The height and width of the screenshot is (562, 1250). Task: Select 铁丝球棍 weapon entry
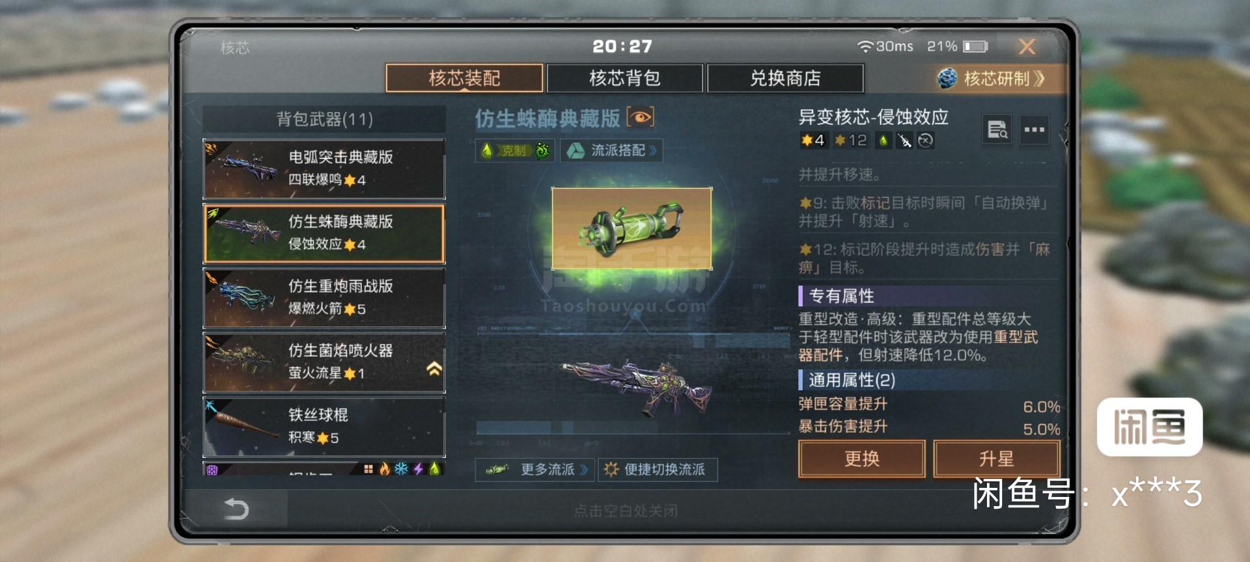[324, 427]
